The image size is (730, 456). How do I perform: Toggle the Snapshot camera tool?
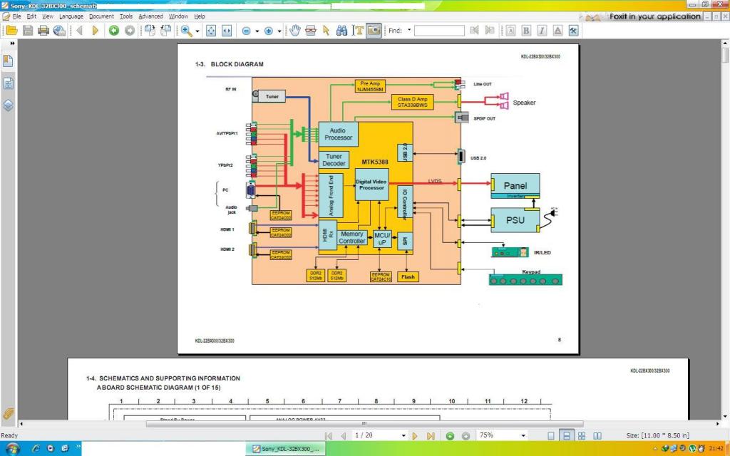pyautogui.click(x=374, y=31)
